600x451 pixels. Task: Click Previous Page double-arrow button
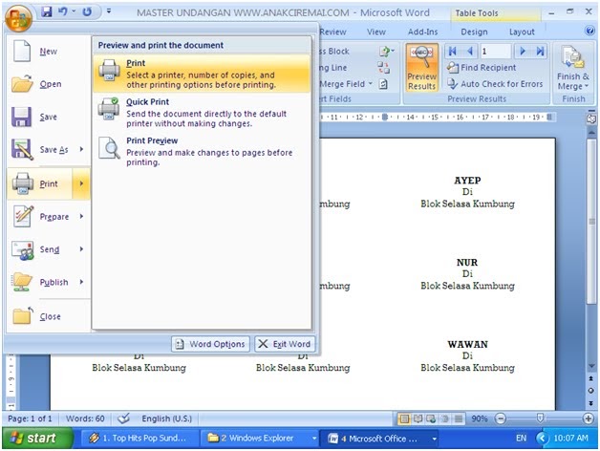pos(591,378)
